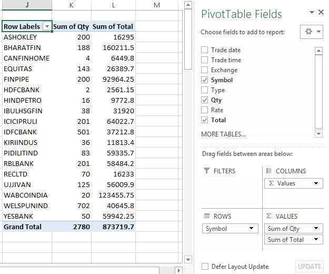Select the IBULHSGFIN cell
The width and height of the screenshot is (329, 274).
point(27,111)
